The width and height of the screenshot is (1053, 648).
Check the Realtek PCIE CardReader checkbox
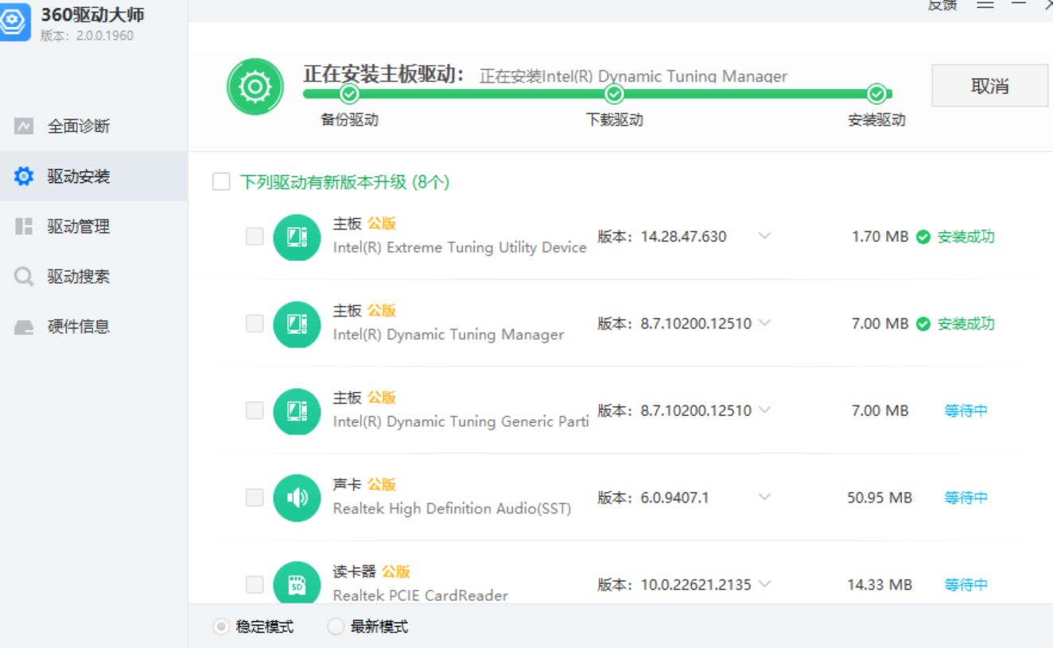tap(255, 584)
